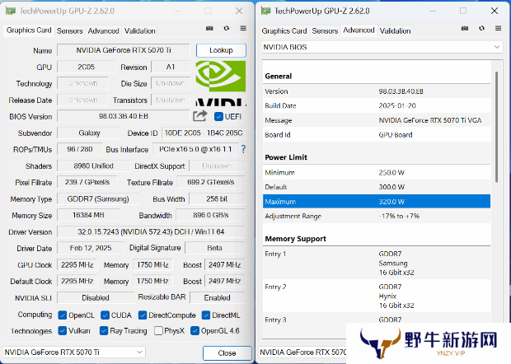The width and height of the screenshot is (511, 364).
Task: Maximize the right GPU-Z window
Action: [x=463, y=11]
